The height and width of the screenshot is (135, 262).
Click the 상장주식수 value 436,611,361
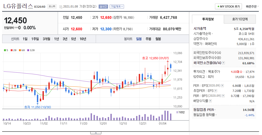pyautogui.click(x=246, y=39)
